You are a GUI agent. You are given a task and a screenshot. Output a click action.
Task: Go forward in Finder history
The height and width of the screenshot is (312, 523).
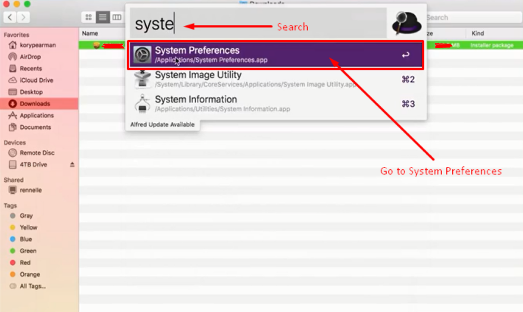(24, 17)
